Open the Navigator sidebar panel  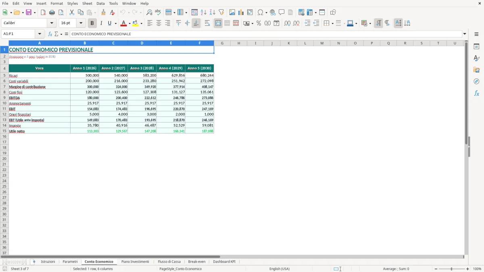[476, 81]
